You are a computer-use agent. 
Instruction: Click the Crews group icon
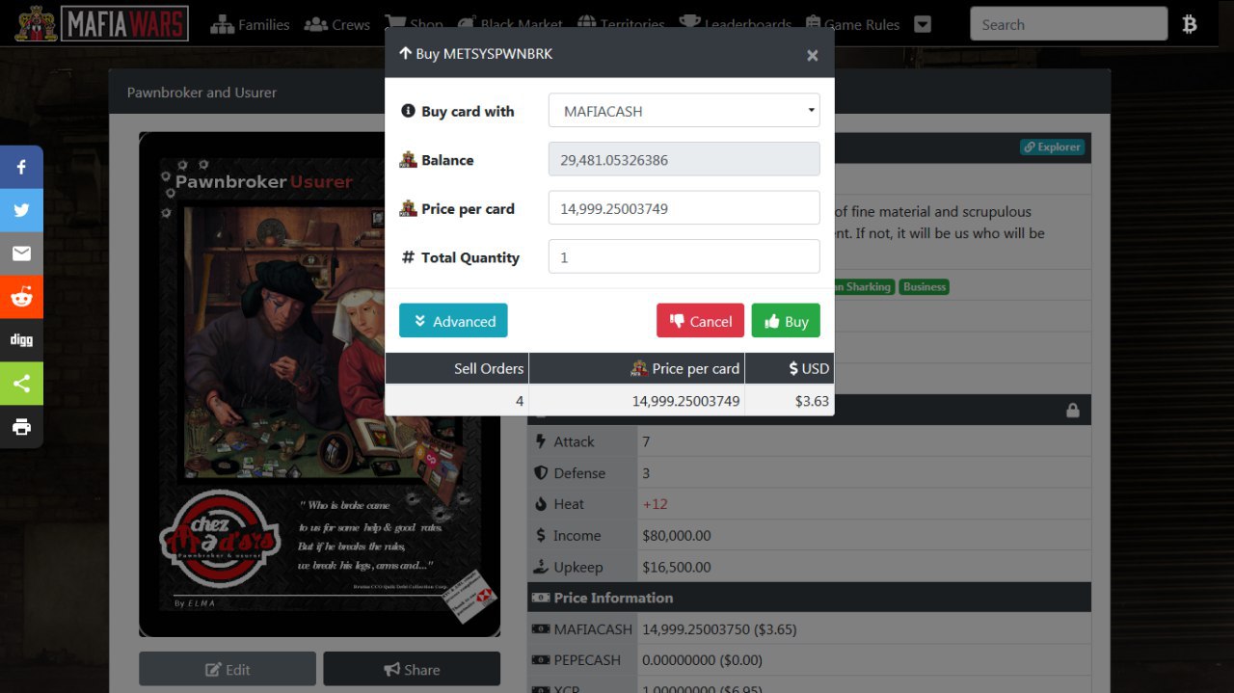315,24
